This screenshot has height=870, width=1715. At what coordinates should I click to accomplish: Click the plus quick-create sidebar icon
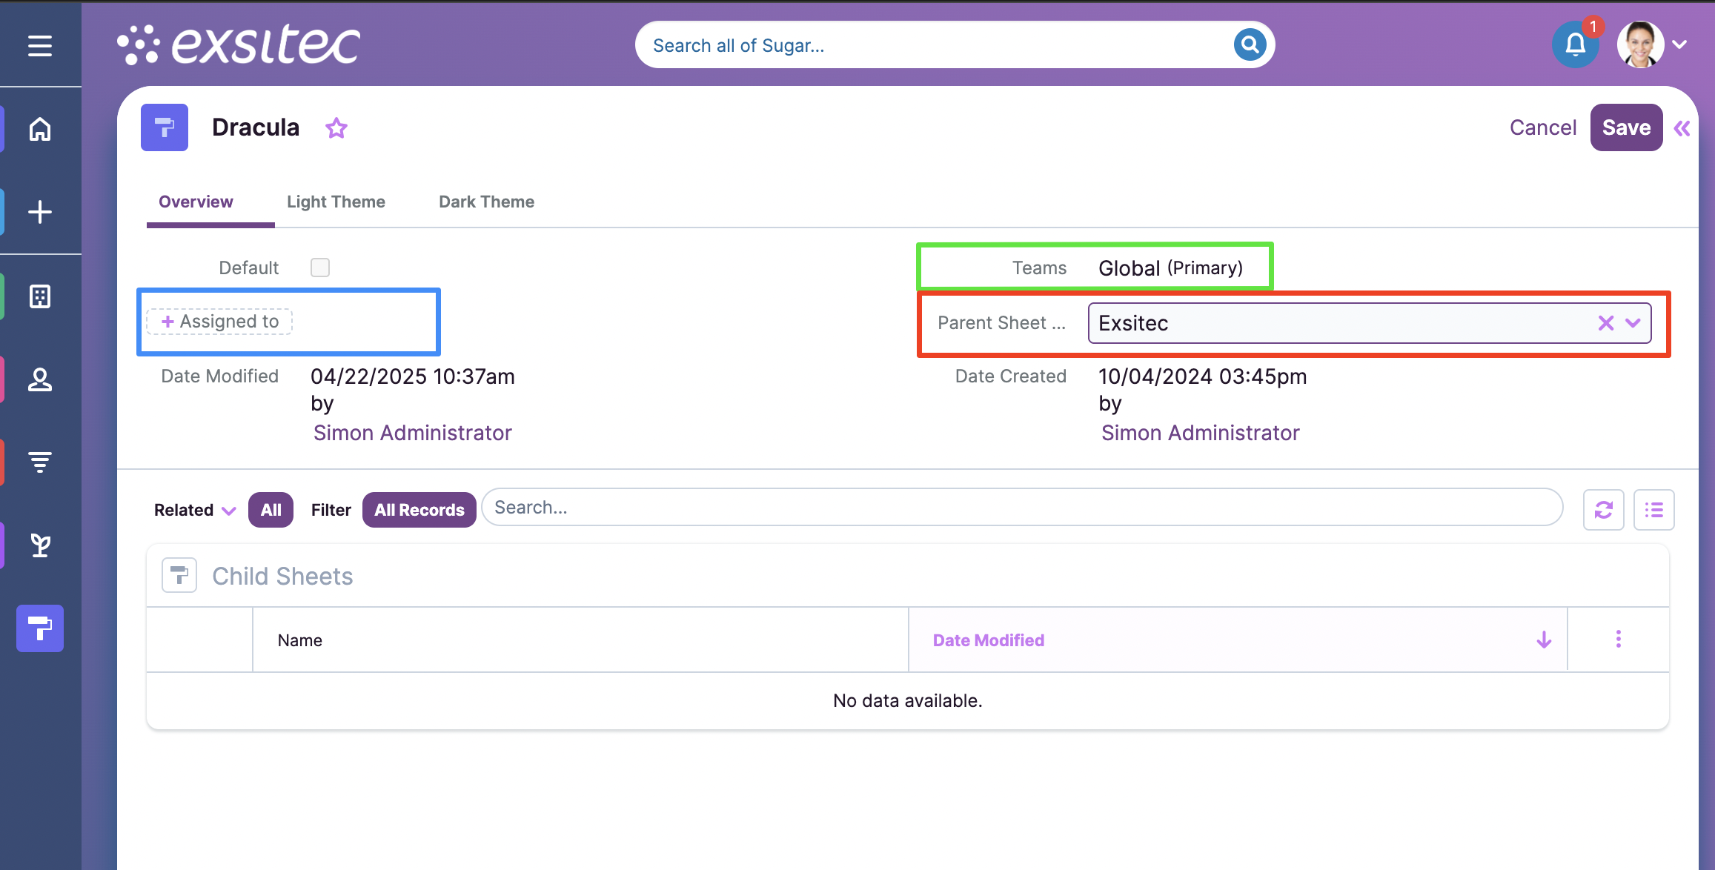tap(40, 212)
